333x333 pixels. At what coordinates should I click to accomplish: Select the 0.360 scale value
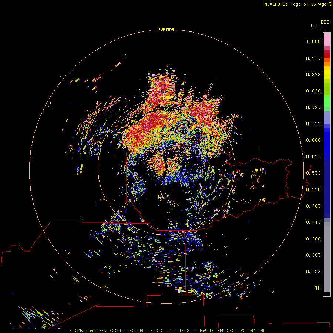(x=313, y=239)
